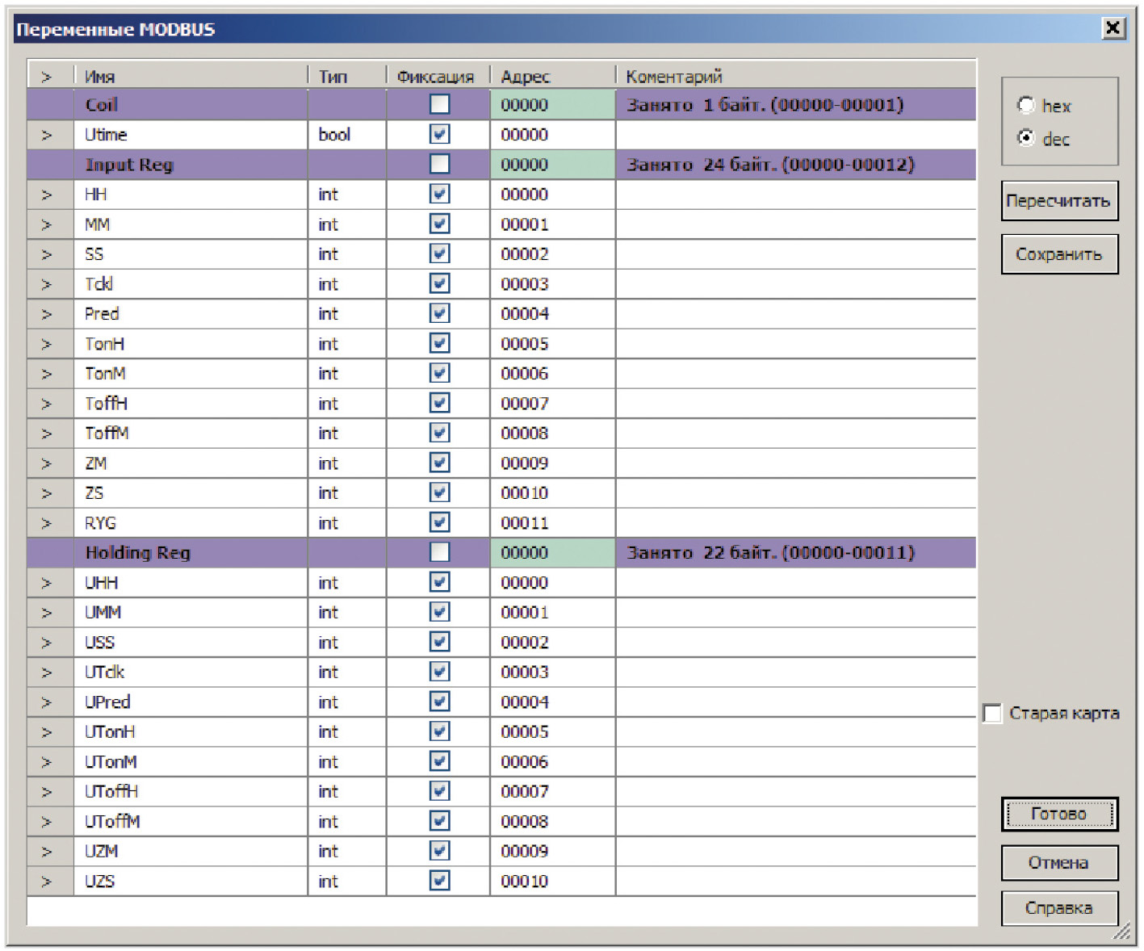This screenshot has width=1144, height=951.
Task: Click the row arrow beside TonH
Action: point(47,344)
